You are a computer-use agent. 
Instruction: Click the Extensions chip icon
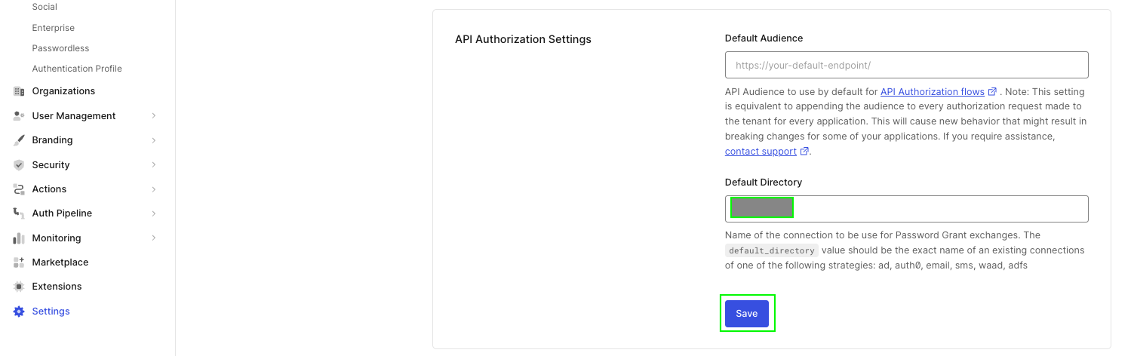[x=19, y=287]
